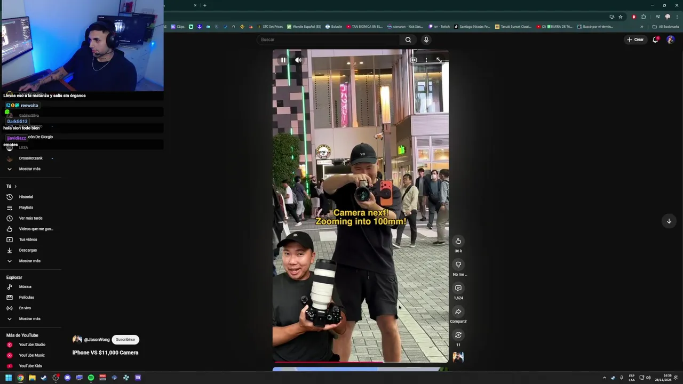The image size is (683, 384).
Task: Go to the next Short with down arrow
Action: click(669, 221)
